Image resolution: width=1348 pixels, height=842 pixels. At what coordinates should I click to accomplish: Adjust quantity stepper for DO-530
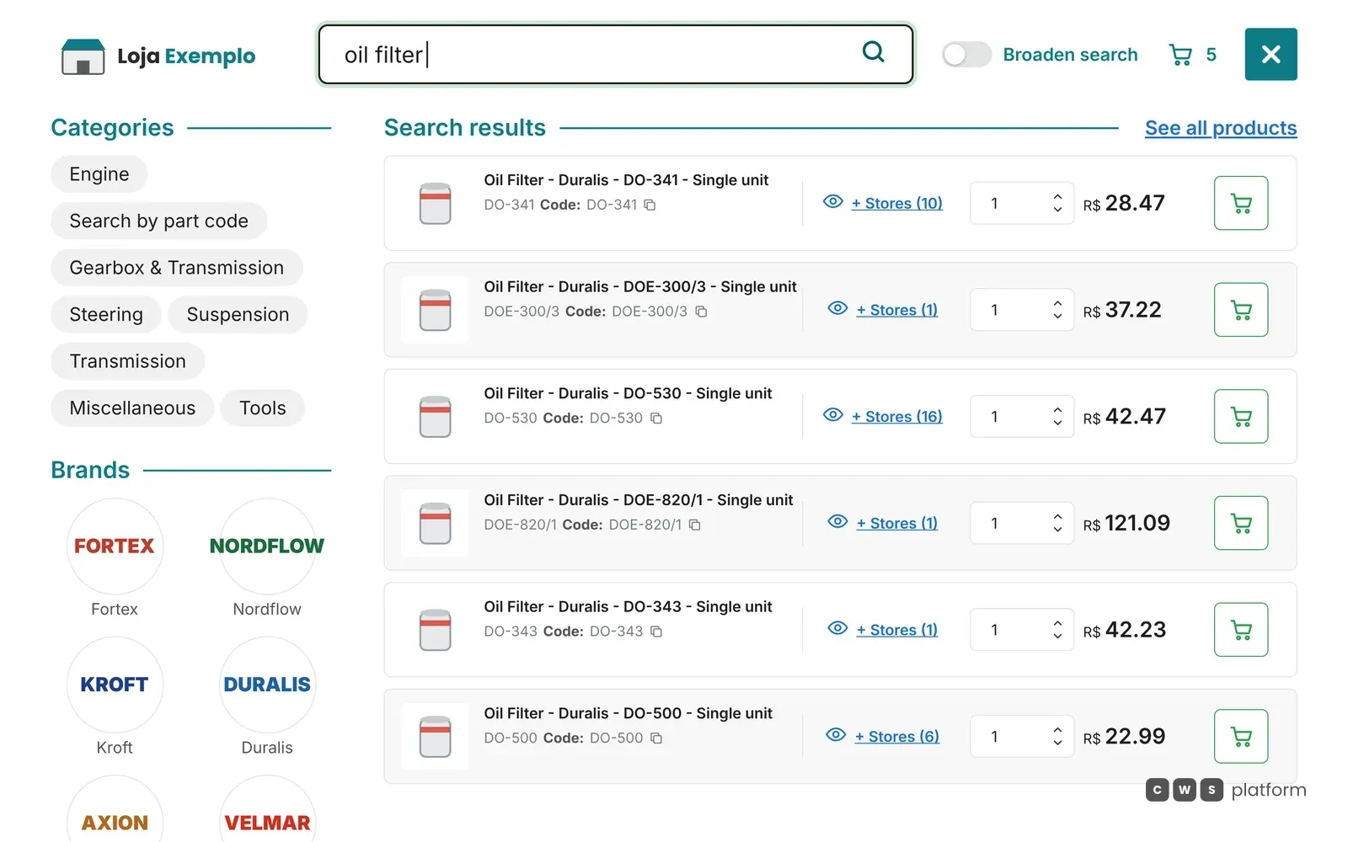click(1057, 416)
